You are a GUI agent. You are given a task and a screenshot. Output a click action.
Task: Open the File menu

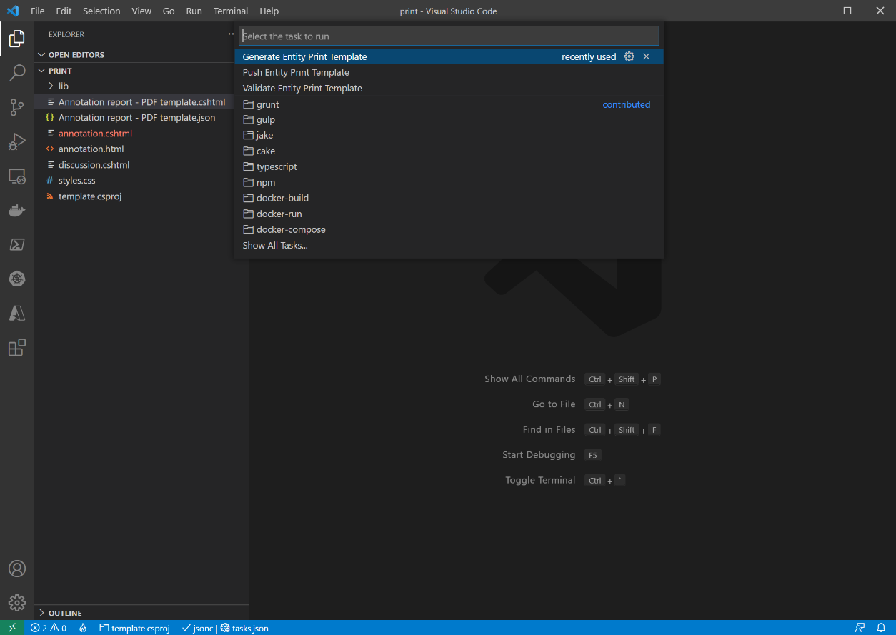pos(37,11)
